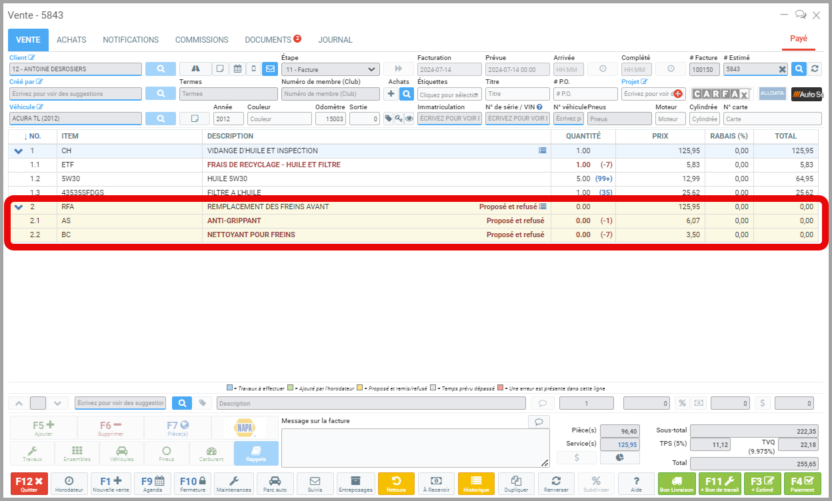
Task: Collapse line 1 VIDANGE D'HUILE chevron
Action: [x=19, y=151]
